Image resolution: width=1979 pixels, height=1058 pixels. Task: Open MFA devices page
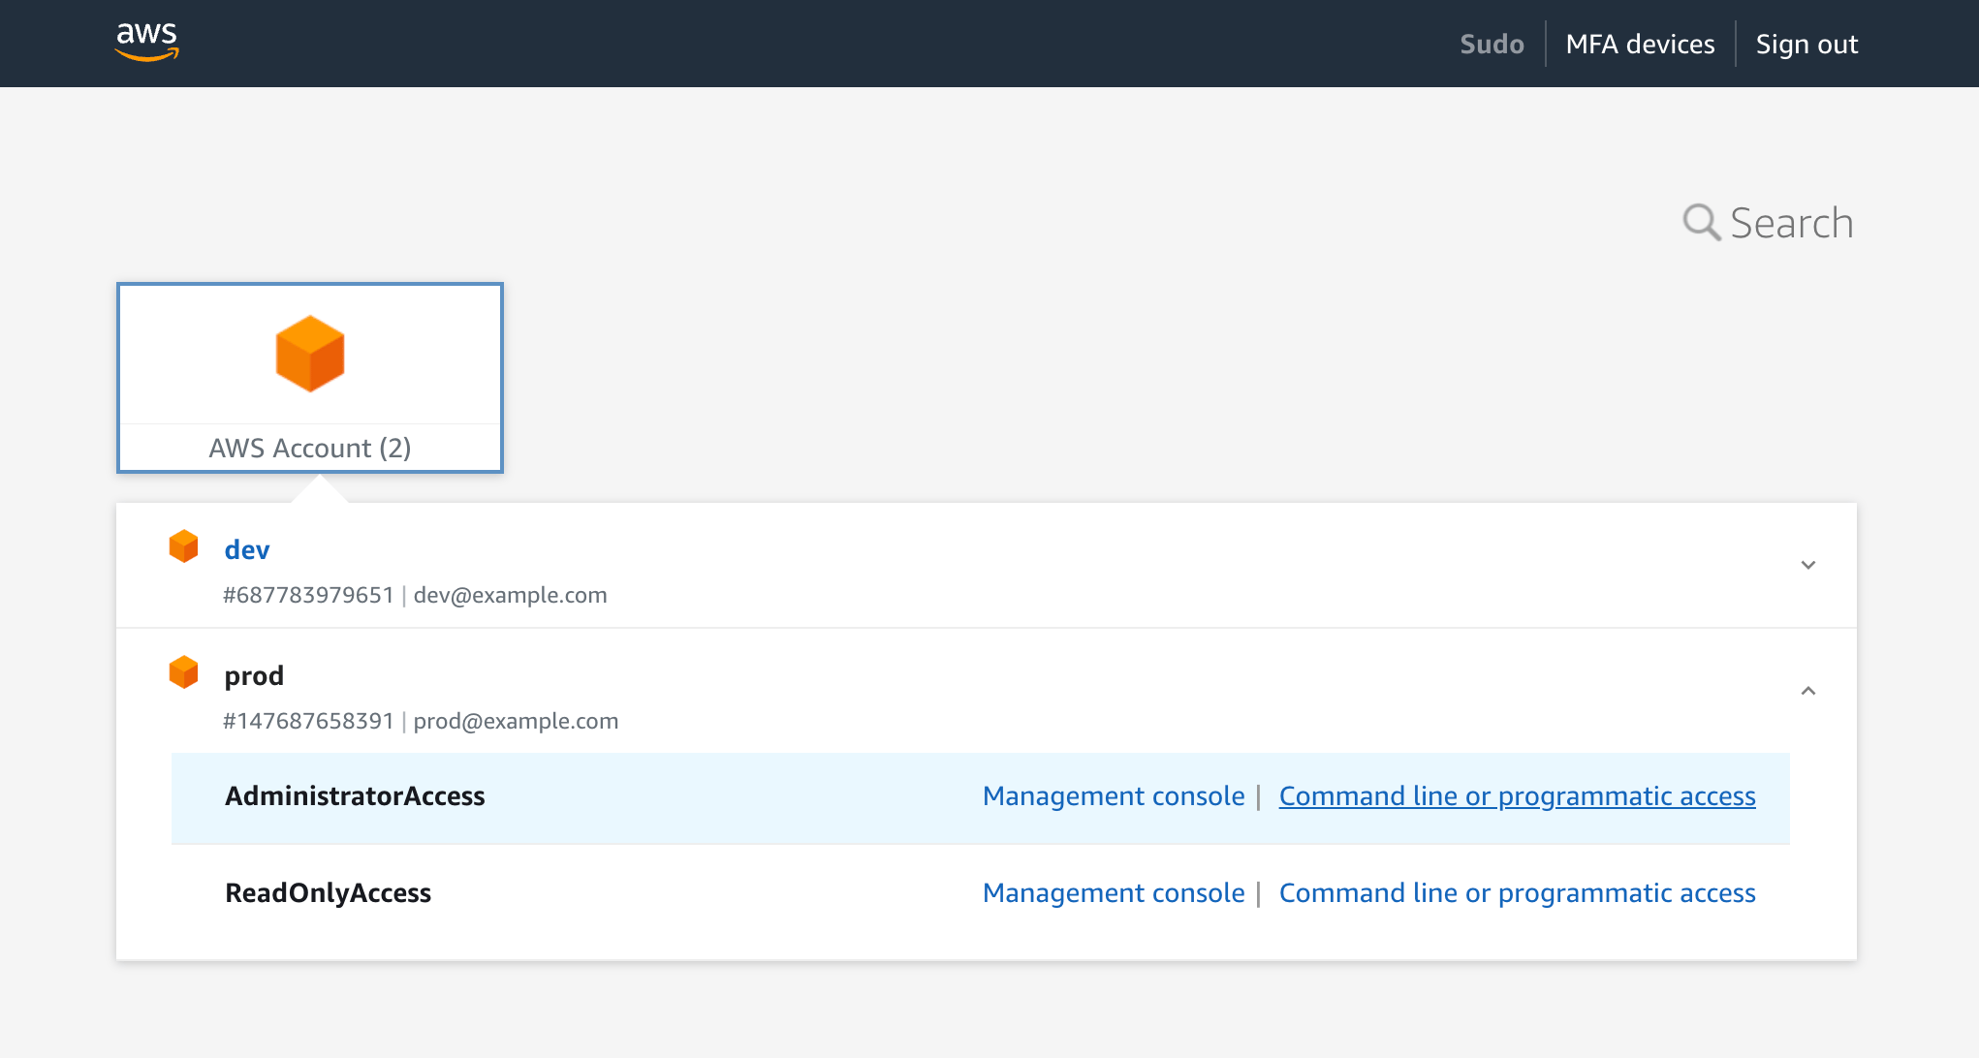tap(1640, 45)
